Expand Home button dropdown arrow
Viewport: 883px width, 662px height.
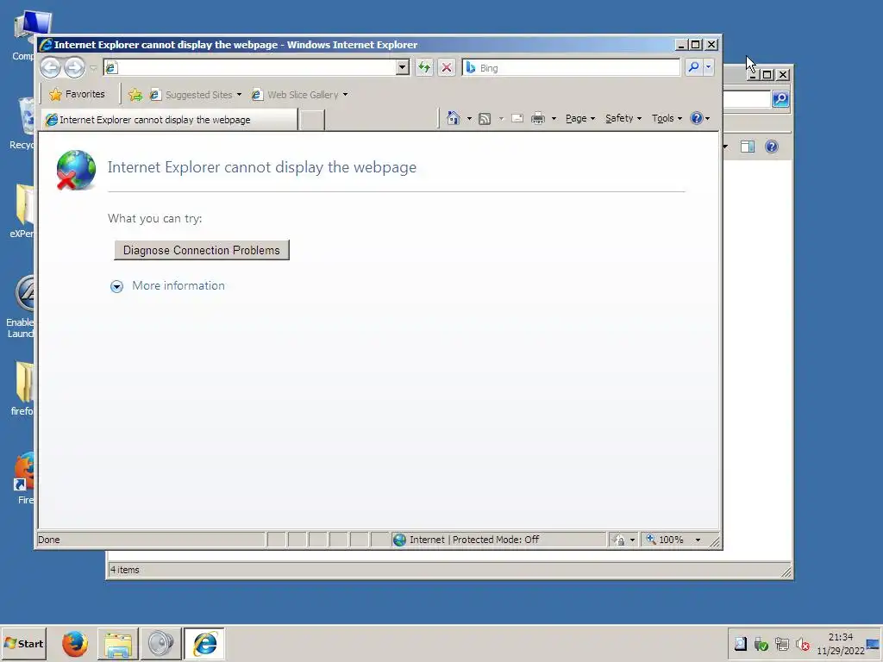(469, 118)
